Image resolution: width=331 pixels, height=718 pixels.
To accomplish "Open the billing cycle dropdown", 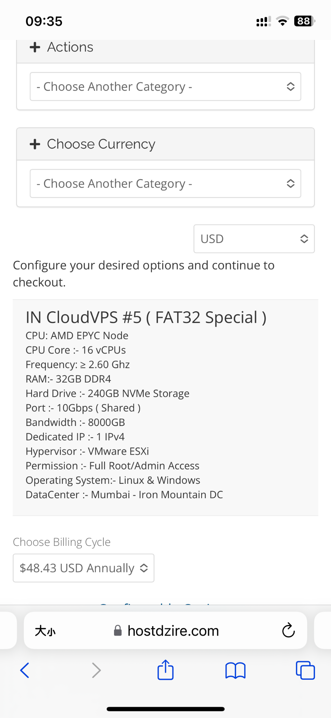I will (84, 568).
